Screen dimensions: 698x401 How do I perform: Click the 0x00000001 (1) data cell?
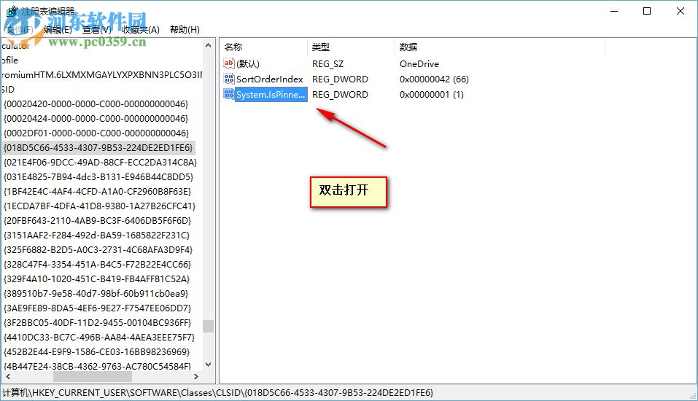[431, 94]
